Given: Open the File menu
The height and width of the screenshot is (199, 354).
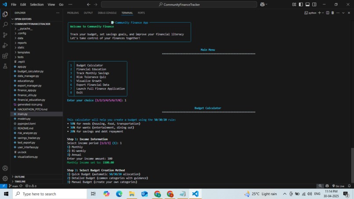Looking at the screenshot, I should point(14,4).
